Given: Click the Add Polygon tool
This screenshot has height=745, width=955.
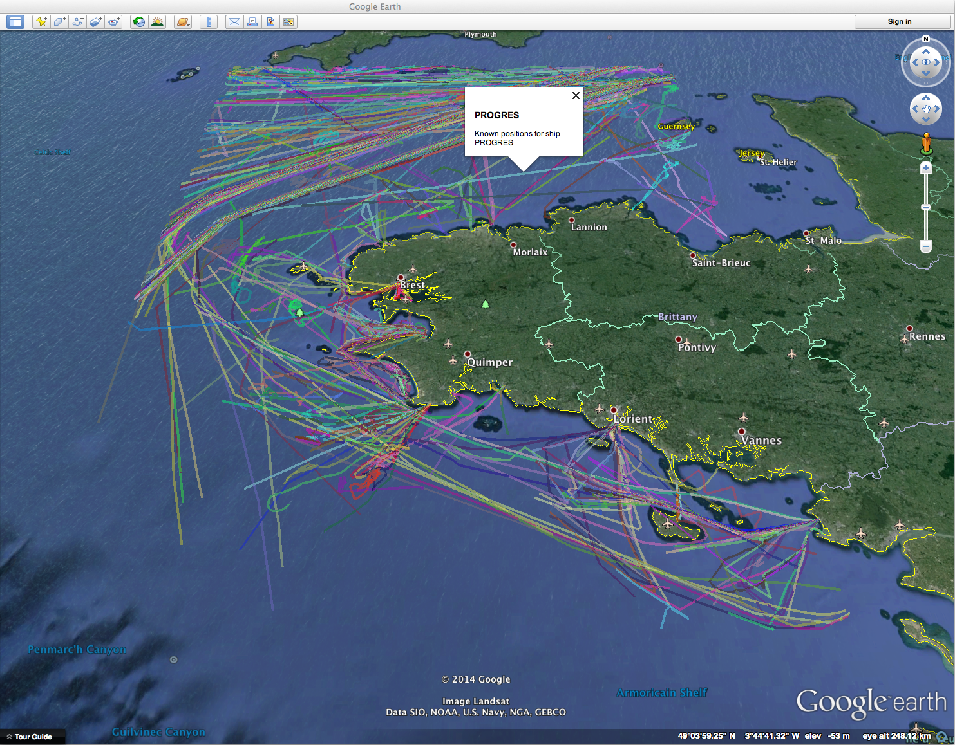Looking at the screenshot, I should click(x=59, y=22).
